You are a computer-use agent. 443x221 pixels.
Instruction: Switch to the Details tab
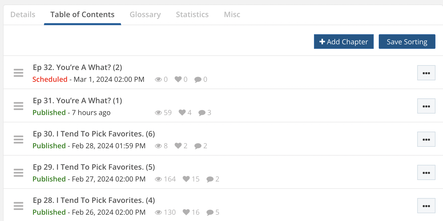[23, 15]
